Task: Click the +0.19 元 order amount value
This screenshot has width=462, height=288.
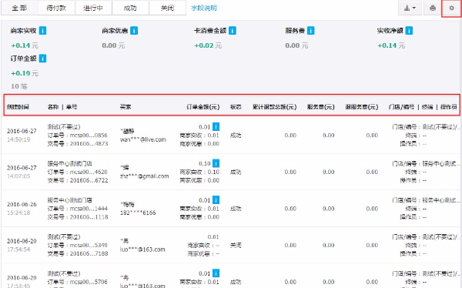Action: coord(25,73)
